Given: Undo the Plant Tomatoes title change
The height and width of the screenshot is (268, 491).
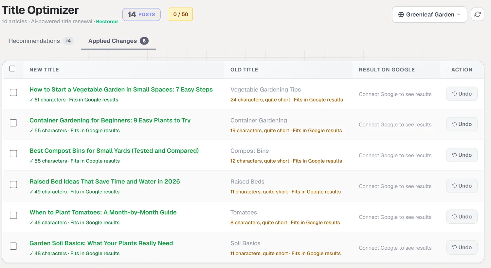Looking at the screenshot, I should (x=462, y=217).
